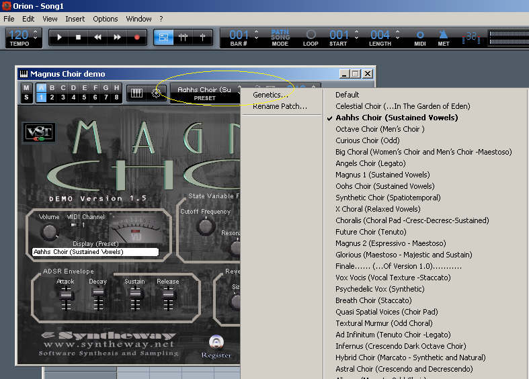Open the piano keyboard icon in plugin header
Screen dimensions: 529x379
pyautogui.click(x=136, y=93)
